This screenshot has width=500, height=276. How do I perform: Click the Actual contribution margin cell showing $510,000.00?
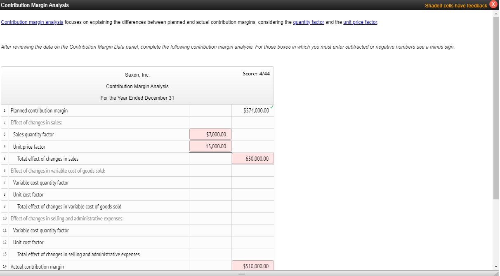tap(252, 266)
